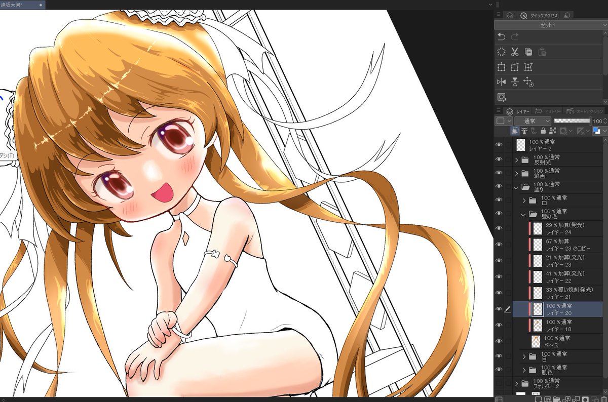Click the Set Ruler Range icon
608x402 pixels.
click(x=581, y=131)
